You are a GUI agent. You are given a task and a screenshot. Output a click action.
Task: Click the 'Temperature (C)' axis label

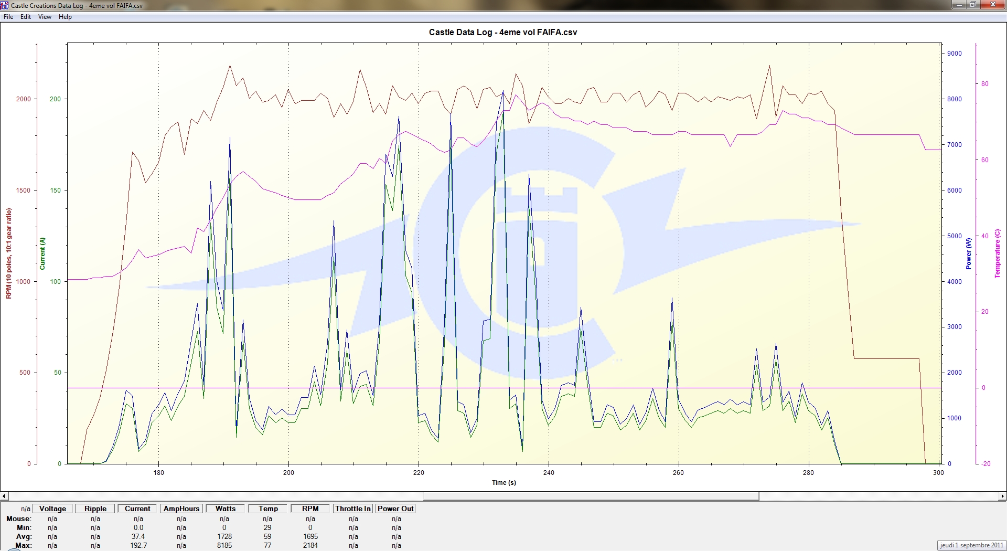(998, 253)
